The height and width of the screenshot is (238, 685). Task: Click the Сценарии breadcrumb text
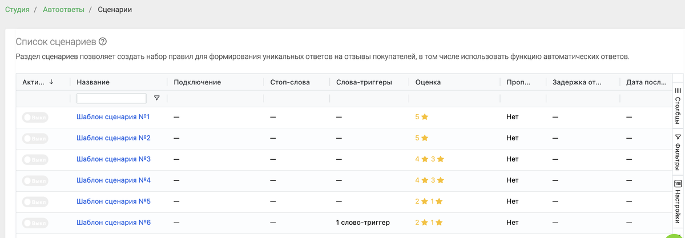coord(115,10)
